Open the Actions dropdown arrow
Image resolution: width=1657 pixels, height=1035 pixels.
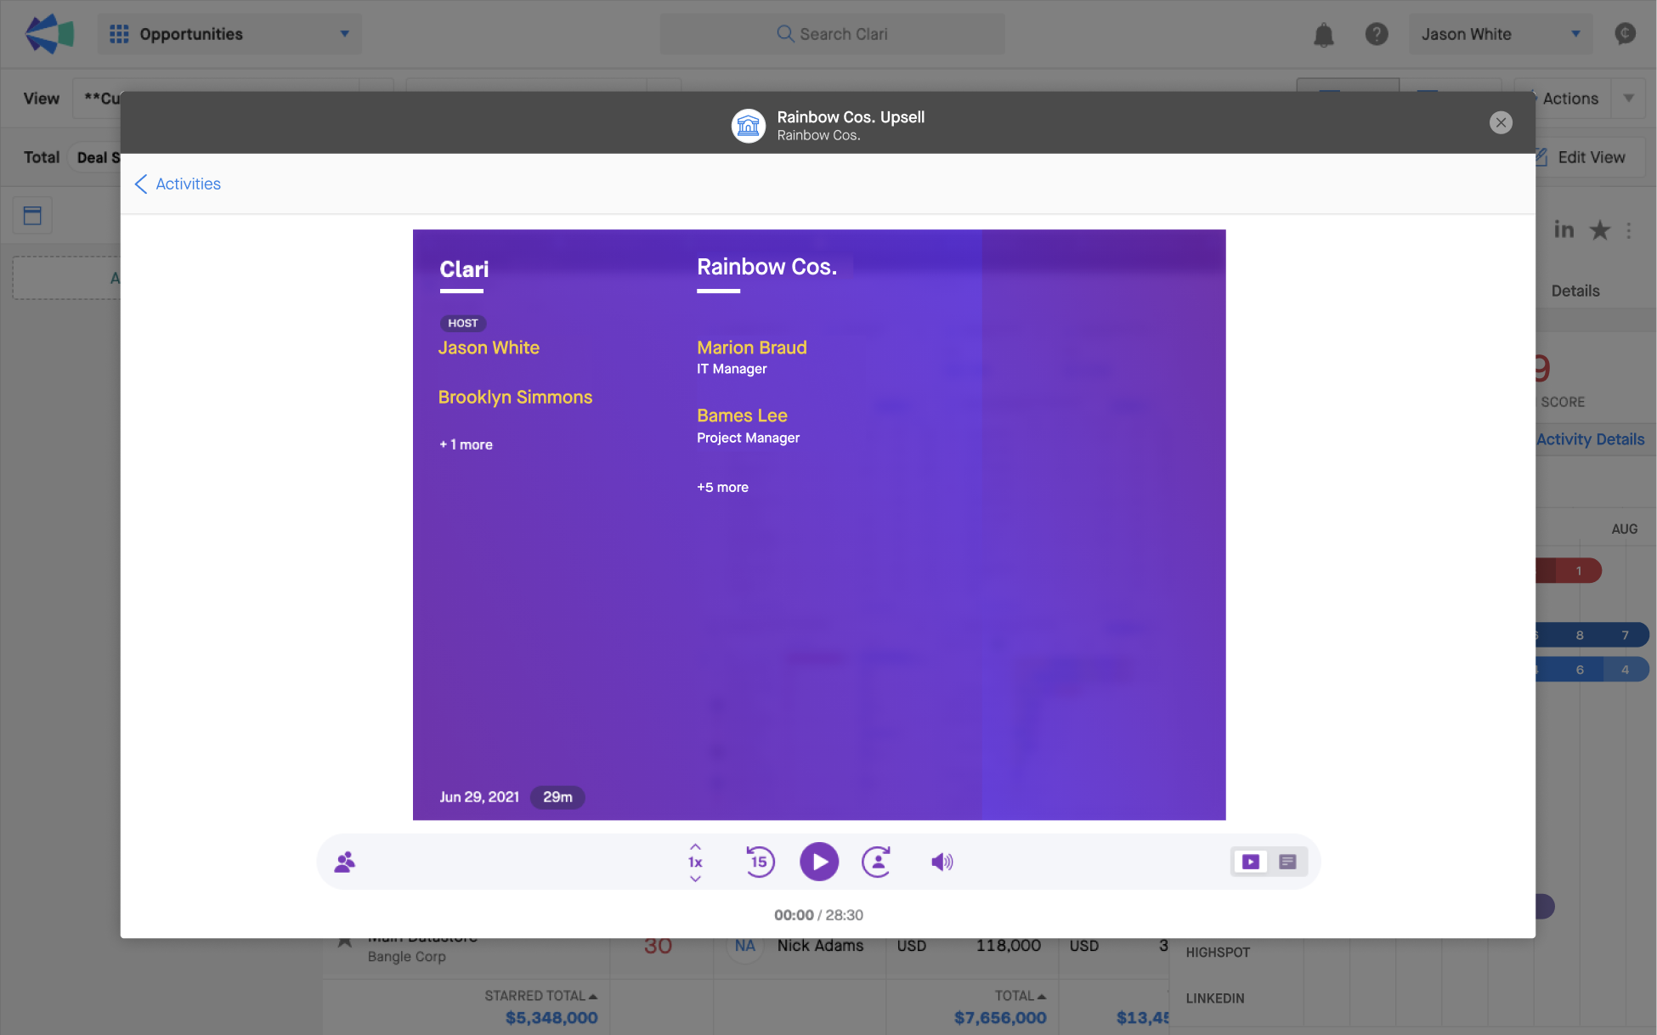pos(1628,99)
